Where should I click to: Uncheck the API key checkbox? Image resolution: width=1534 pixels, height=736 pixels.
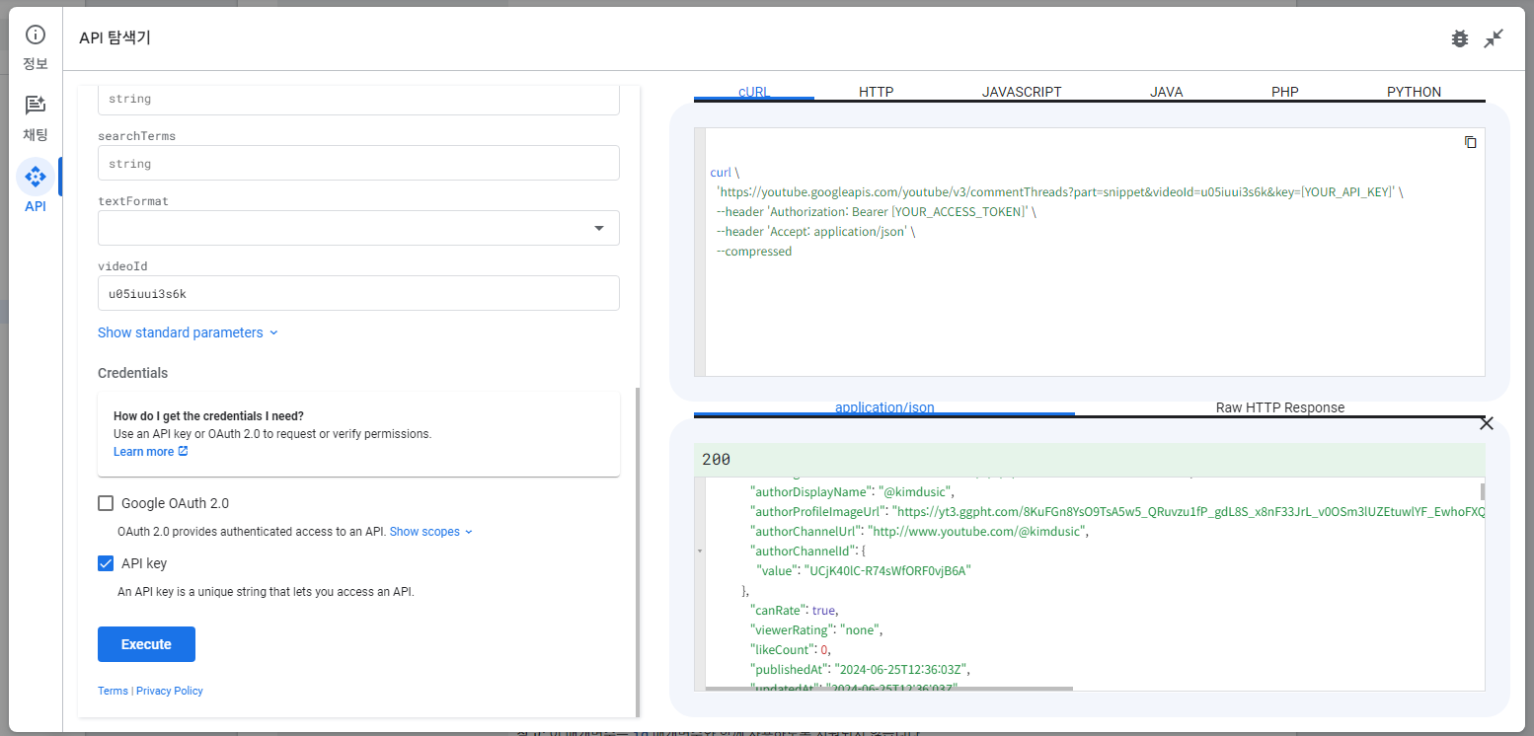106,563
